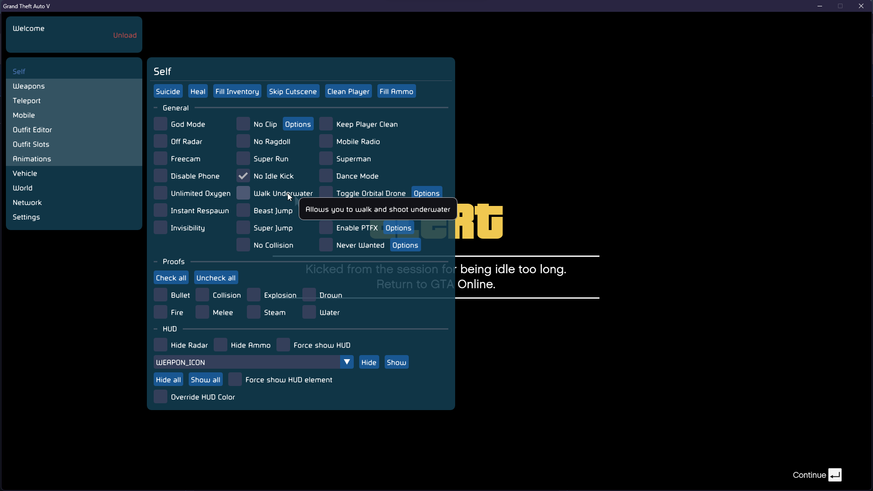
Task: Open the WEAPON_ICON dropdown arrow
Action: (x=346, y=362)
